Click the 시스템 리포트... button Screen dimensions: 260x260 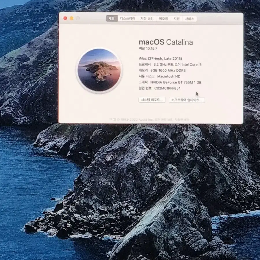tap(152, 100)
